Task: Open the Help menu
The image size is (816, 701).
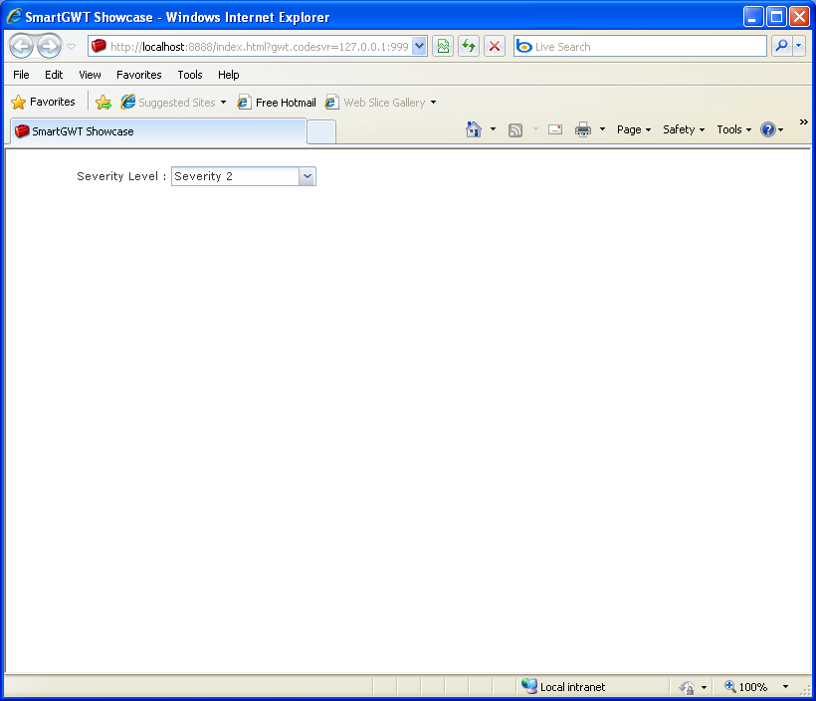Action: 229,75
